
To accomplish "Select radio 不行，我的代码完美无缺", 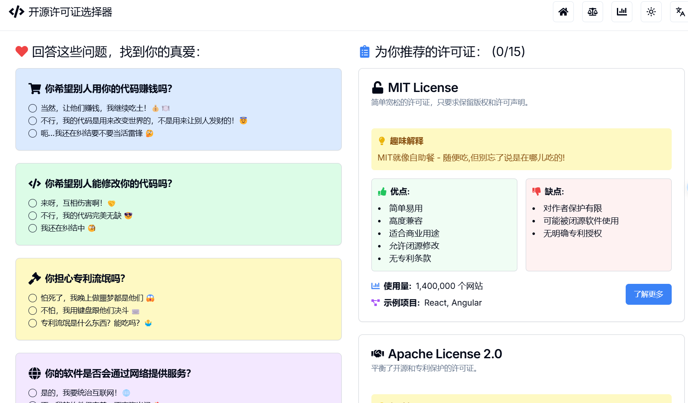I will click(33, 216).
